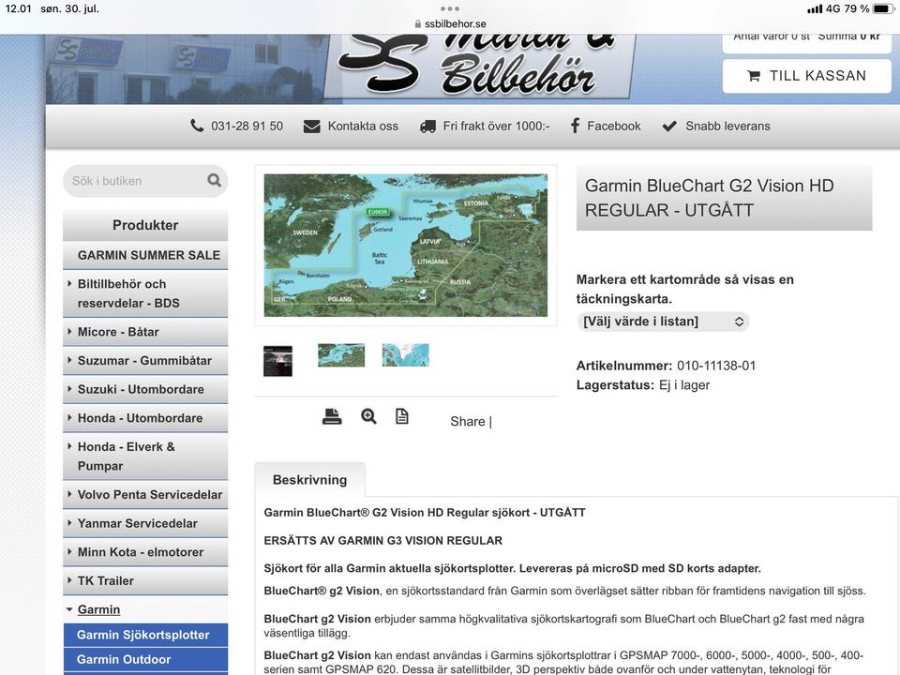The height and width of the screenshot is (675, 900).
Task: Tap the three dots at the top center
Action: pyautogui.click(x=449, y=8)
